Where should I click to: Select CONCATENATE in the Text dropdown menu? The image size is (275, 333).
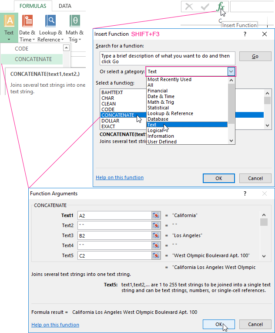coord(32,59)
